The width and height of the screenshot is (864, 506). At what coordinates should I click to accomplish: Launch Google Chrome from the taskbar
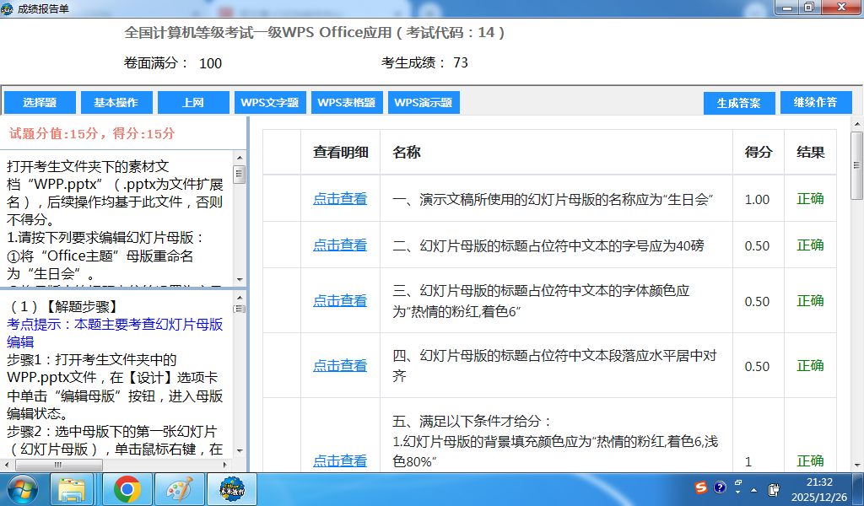coord(127,489)
